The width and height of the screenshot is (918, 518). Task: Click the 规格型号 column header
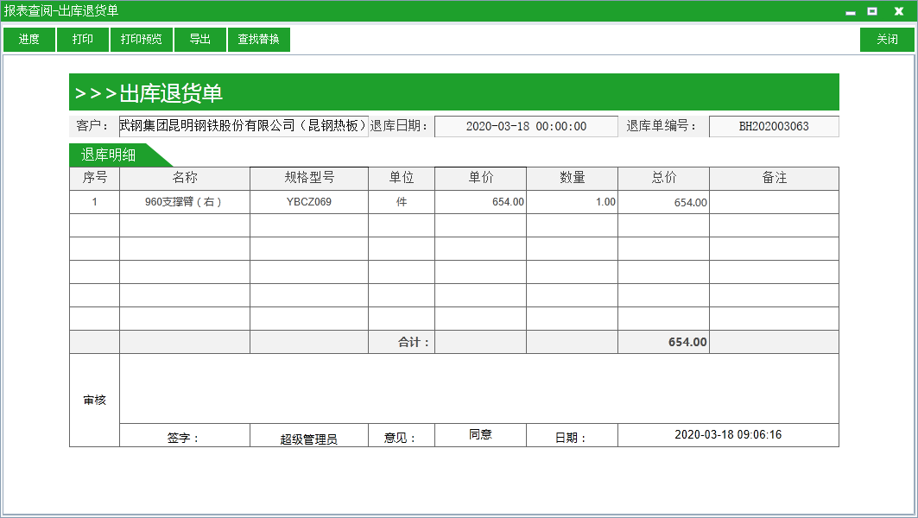(x=309, y=178)
